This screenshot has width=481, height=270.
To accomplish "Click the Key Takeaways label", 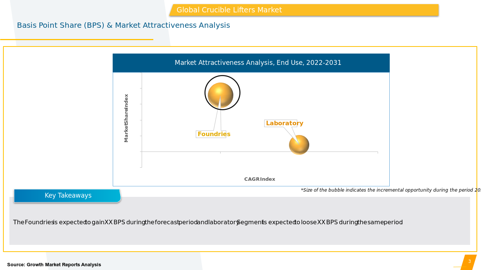I will (68, 196).
